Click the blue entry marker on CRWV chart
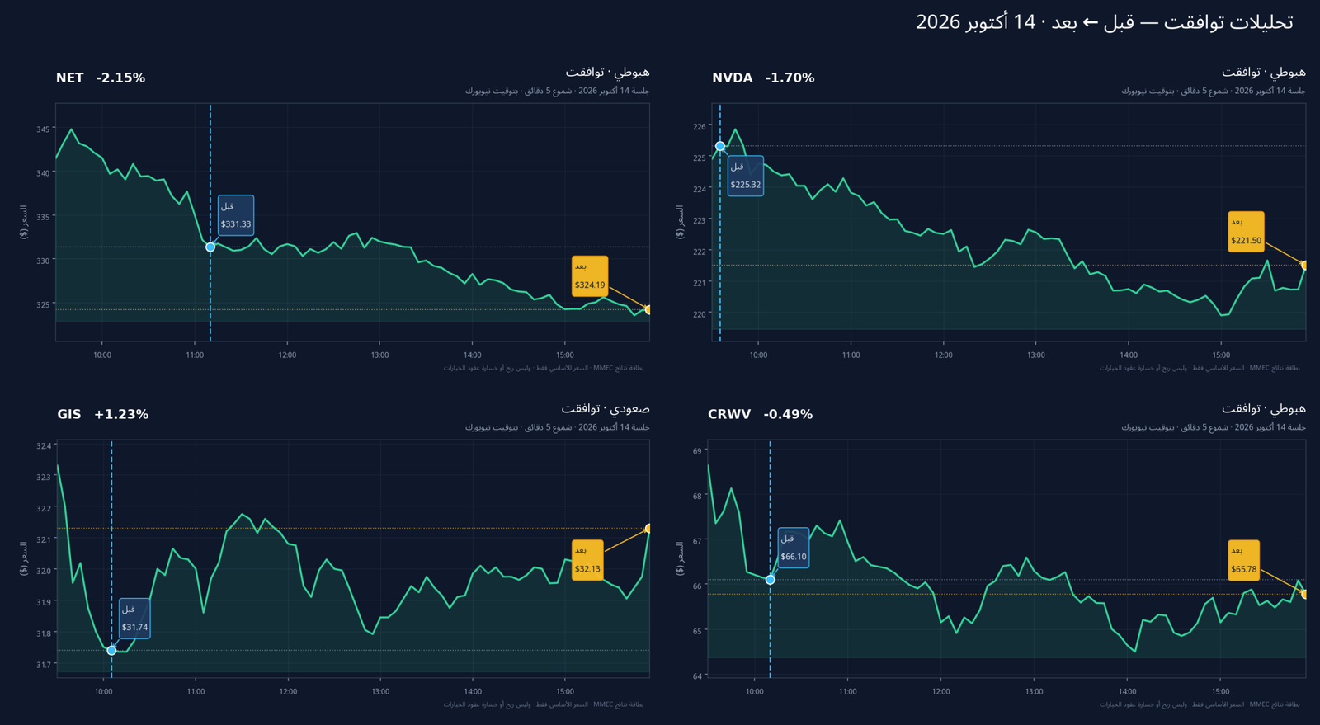 (770, 580)
